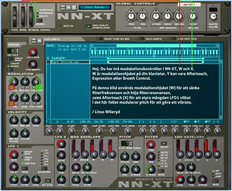
Task: Click the filter Mode selector button
Action: tap(161, 171)
